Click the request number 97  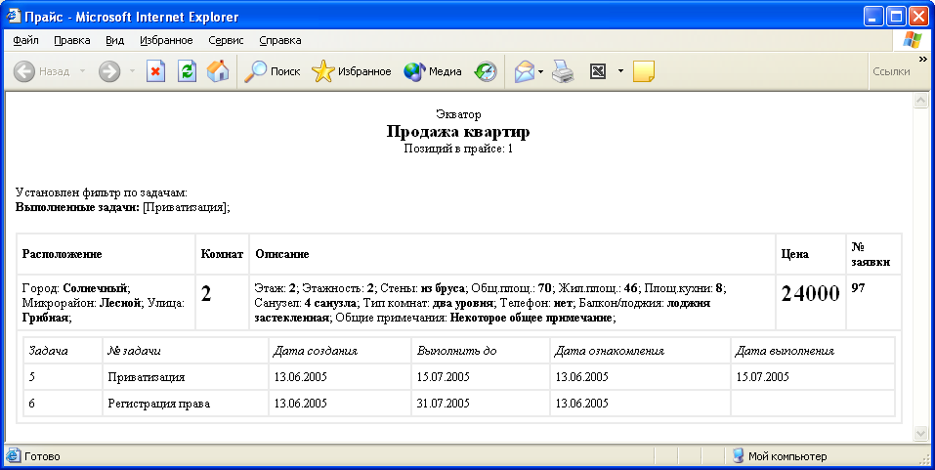pos(858,288)
